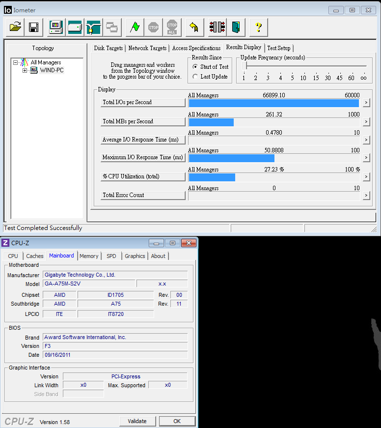This screenshot has width=381, height=428.
Task: Reset workers with the yellow arrow icon
Action: click(194, 27)
